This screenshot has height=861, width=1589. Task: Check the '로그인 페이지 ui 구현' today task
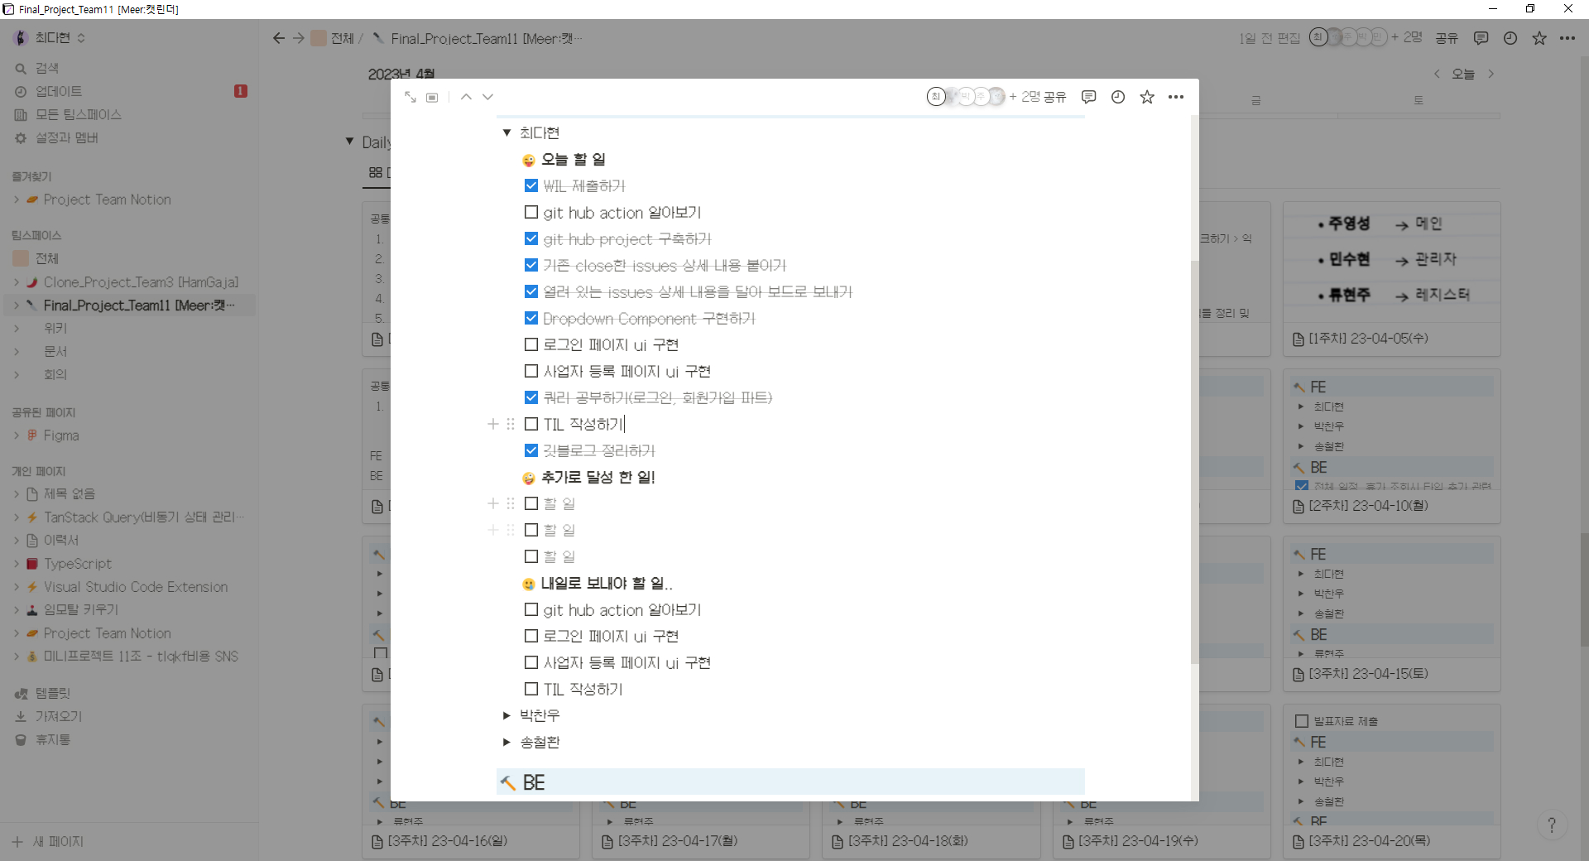coord(531,344)
